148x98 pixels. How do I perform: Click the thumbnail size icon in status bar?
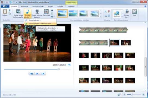click(x=119, y=94)
